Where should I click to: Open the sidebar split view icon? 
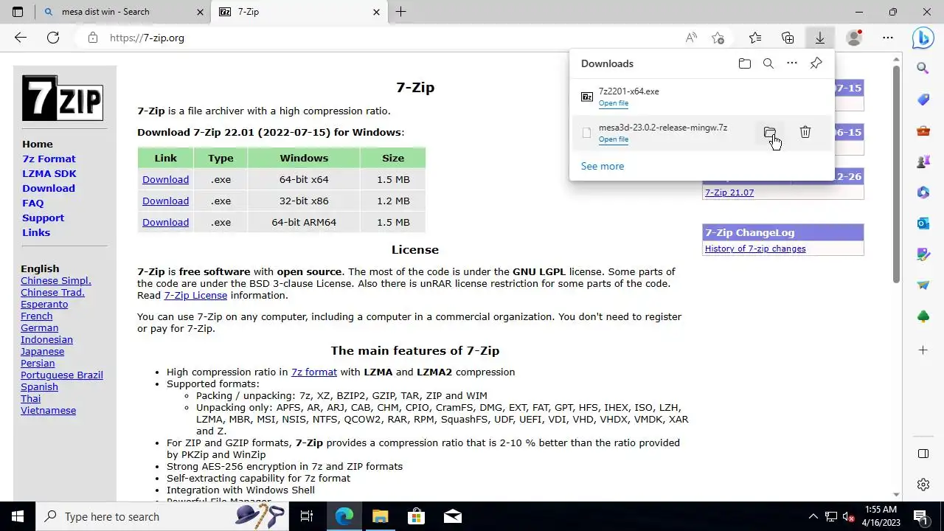coord(923,453)
